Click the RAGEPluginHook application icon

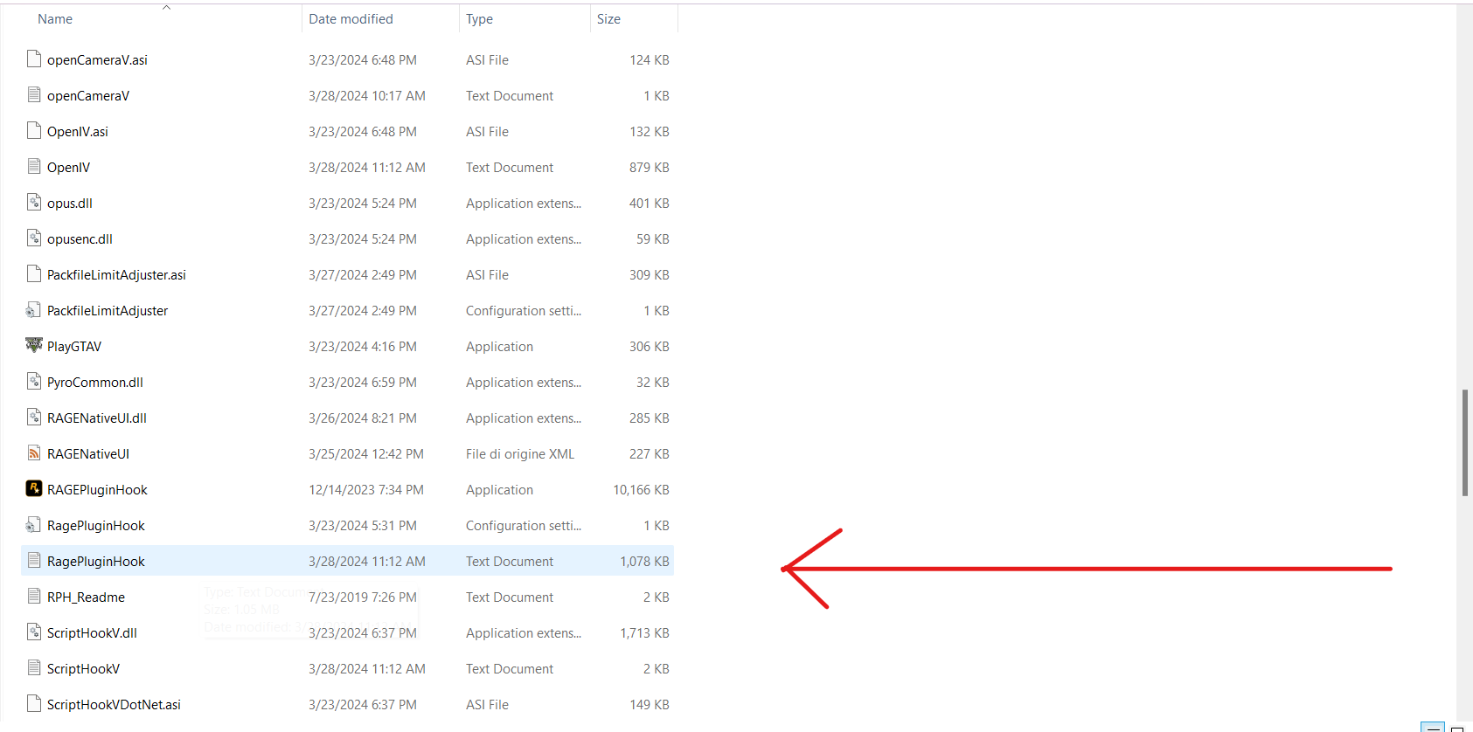34,489
